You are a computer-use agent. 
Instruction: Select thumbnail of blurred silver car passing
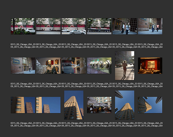point(74,26)
